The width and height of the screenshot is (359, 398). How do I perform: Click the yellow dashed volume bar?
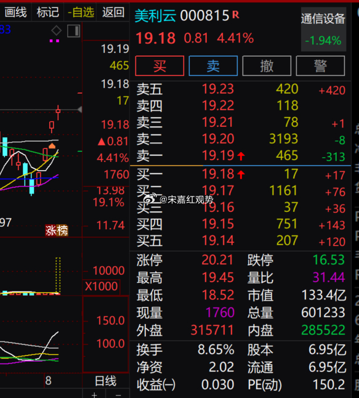pyautogui.click(x=58, y=275)
